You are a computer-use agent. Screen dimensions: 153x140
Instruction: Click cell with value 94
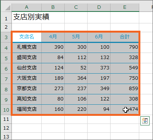tap(99, 110)
